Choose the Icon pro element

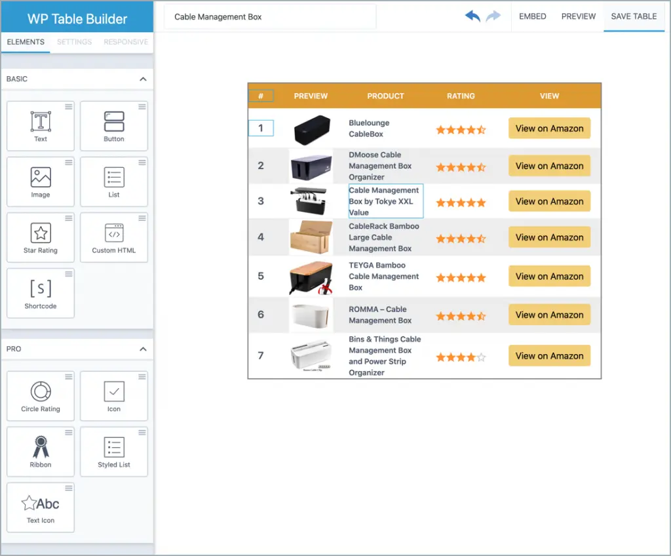point(114,396)
